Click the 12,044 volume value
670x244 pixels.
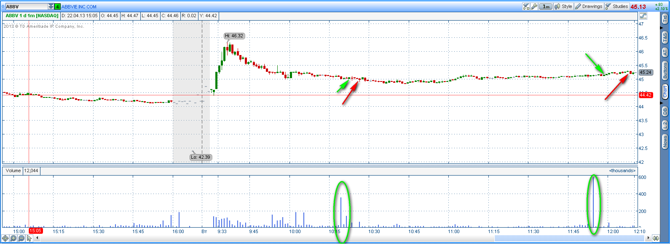coord(32,171)
